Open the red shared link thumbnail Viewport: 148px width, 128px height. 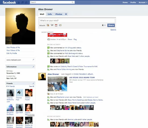(57, 35)
